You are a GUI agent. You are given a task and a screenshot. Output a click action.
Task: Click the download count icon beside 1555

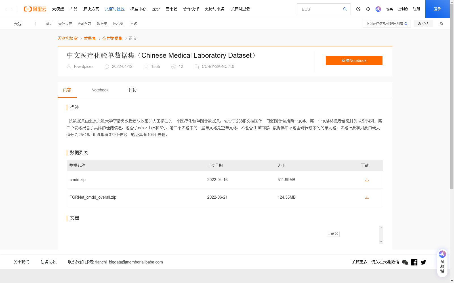146,67
